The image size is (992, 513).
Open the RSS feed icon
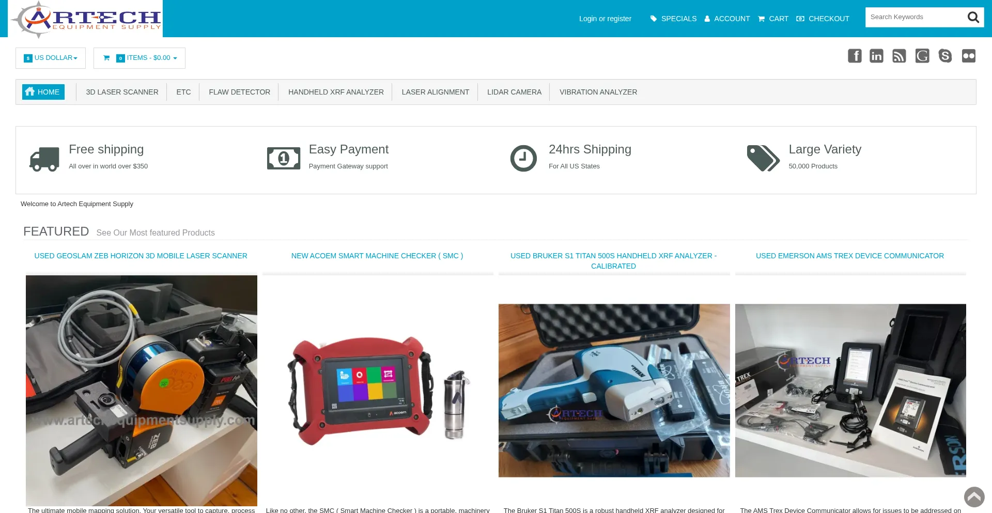899,56
